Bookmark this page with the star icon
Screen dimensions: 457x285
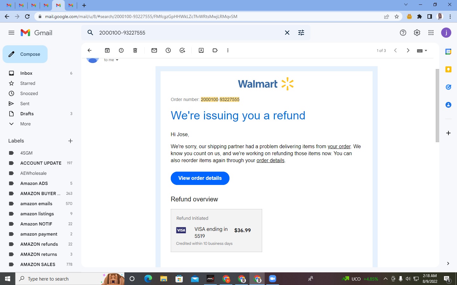[x=397, y=16]
